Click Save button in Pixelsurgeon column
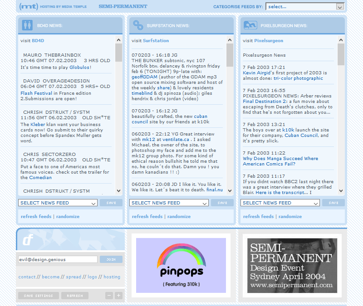The width and height of the screenshot is (363, 306). tap(334, 203)
